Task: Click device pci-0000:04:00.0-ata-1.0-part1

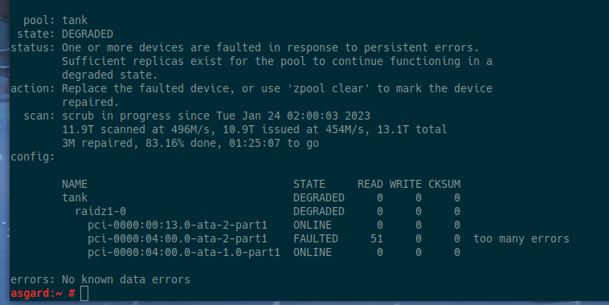Action: point(184,252)
